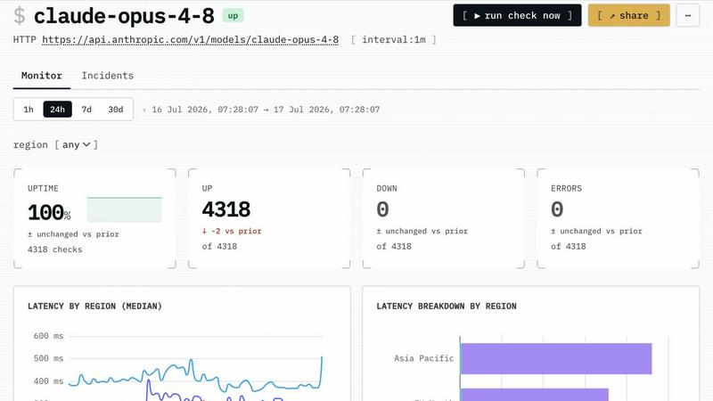The image size is (713, 401).
Task: Open the API endpoint URL link
Action: coord(190,40)
